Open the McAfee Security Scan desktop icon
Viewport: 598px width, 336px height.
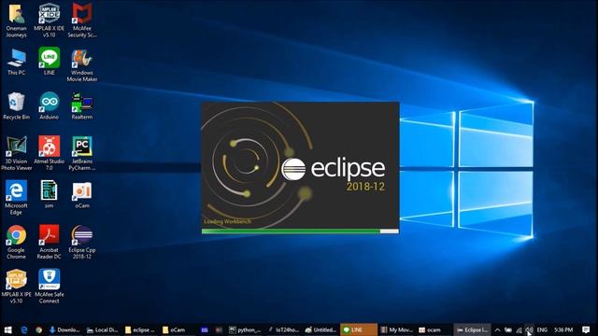[82, 20]
